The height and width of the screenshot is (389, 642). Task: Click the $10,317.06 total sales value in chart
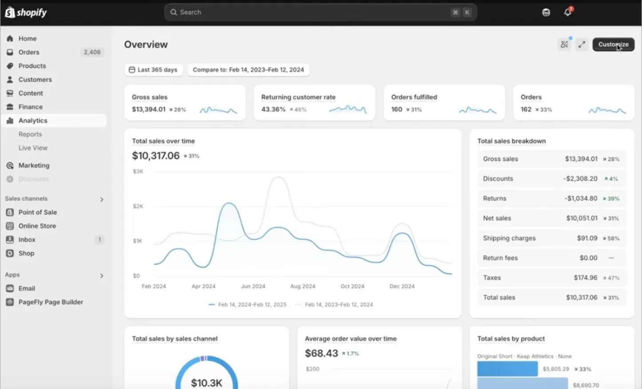pos(156,156)
